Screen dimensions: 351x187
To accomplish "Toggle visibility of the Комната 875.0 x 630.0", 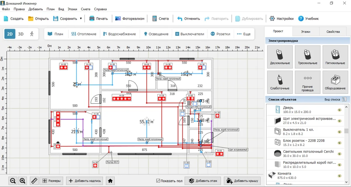I will pos(339,176).
